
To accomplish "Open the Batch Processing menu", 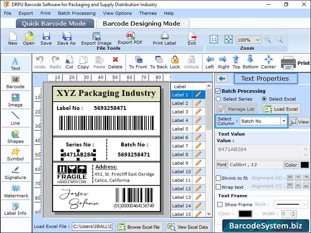I will point(77,13).
